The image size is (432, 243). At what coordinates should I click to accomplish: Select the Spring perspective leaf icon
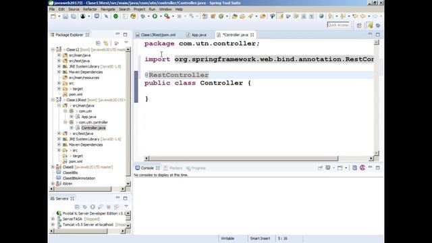(370, 26)
